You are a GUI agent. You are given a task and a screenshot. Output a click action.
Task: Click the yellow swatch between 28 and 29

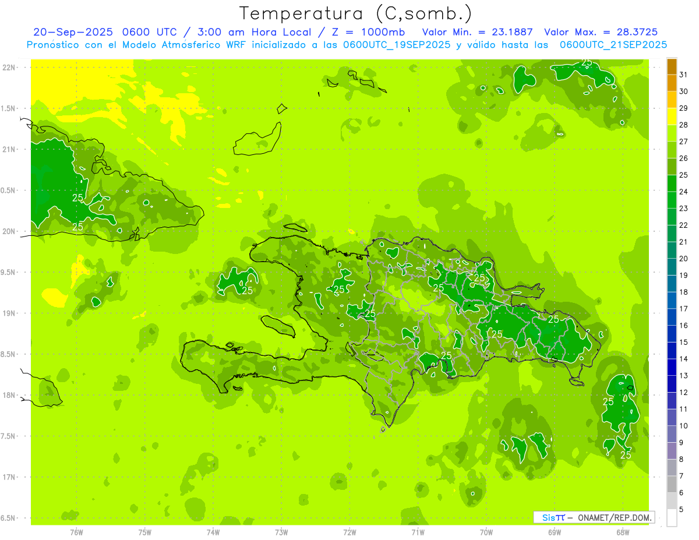[x=672, y=117]
